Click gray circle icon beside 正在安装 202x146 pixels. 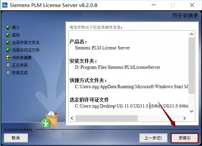tap(8, 65)
